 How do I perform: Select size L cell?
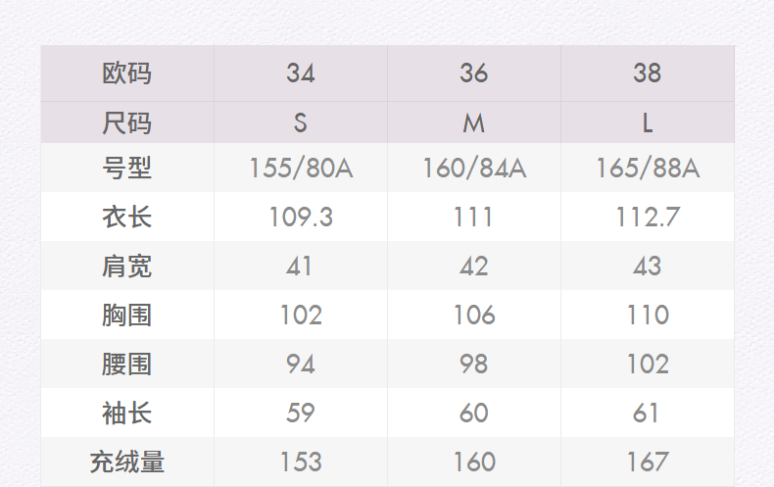coord(647,123)
